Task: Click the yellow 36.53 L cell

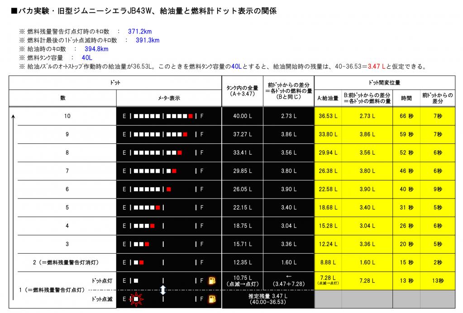Action: (x=328, y=116)
